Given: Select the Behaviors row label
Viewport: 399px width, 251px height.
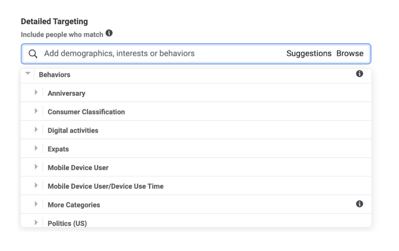Looking at the screenshot, I should click(55, 75).
